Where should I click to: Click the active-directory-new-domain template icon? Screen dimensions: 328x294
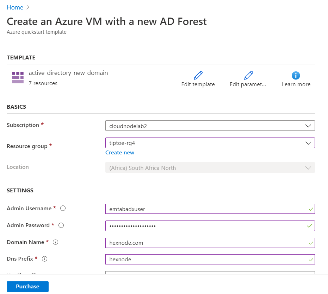18,77
